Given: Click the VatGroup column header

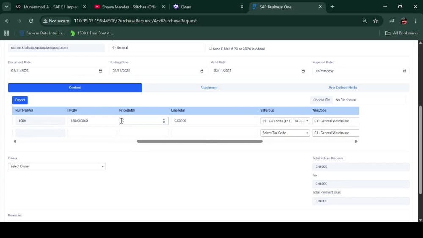Looking at the screenshot, I should 267,110.
